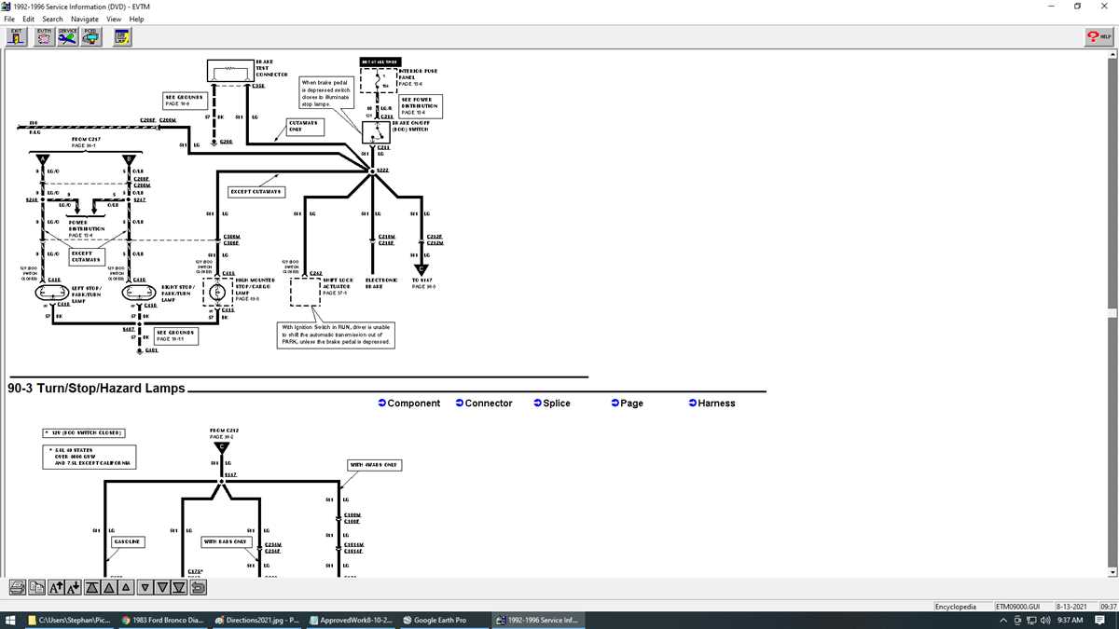Open the EVTM toolbar icon
The image size is (1119, 629).
point(44,36)
